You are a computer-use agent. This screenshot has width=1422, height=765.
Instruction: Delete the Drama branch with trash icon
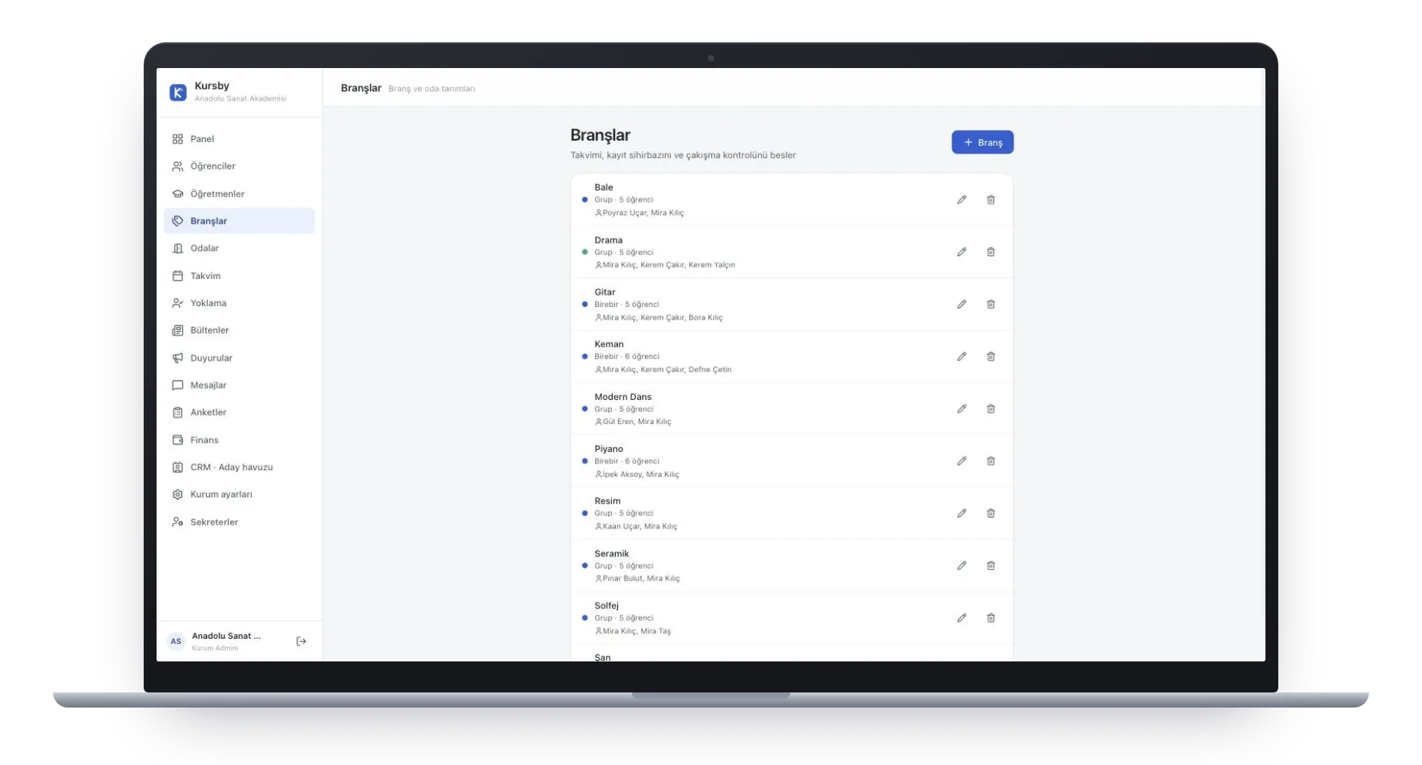(x=990, y=252)
